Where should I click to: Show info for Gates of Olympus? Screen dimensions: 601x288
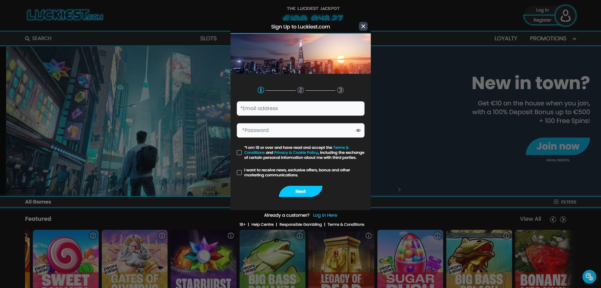point(162,236)
